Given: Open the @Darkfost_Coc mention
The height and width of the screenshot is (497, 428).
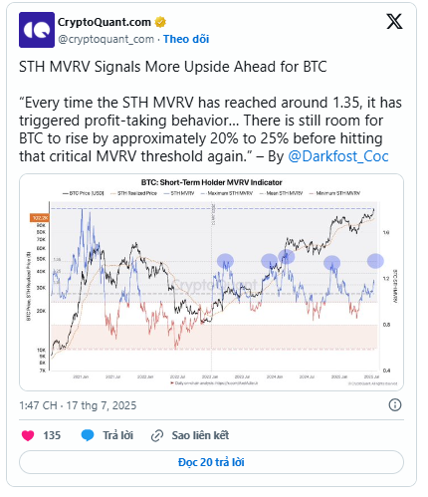Looking at the screenshot, I should point(338,156).
